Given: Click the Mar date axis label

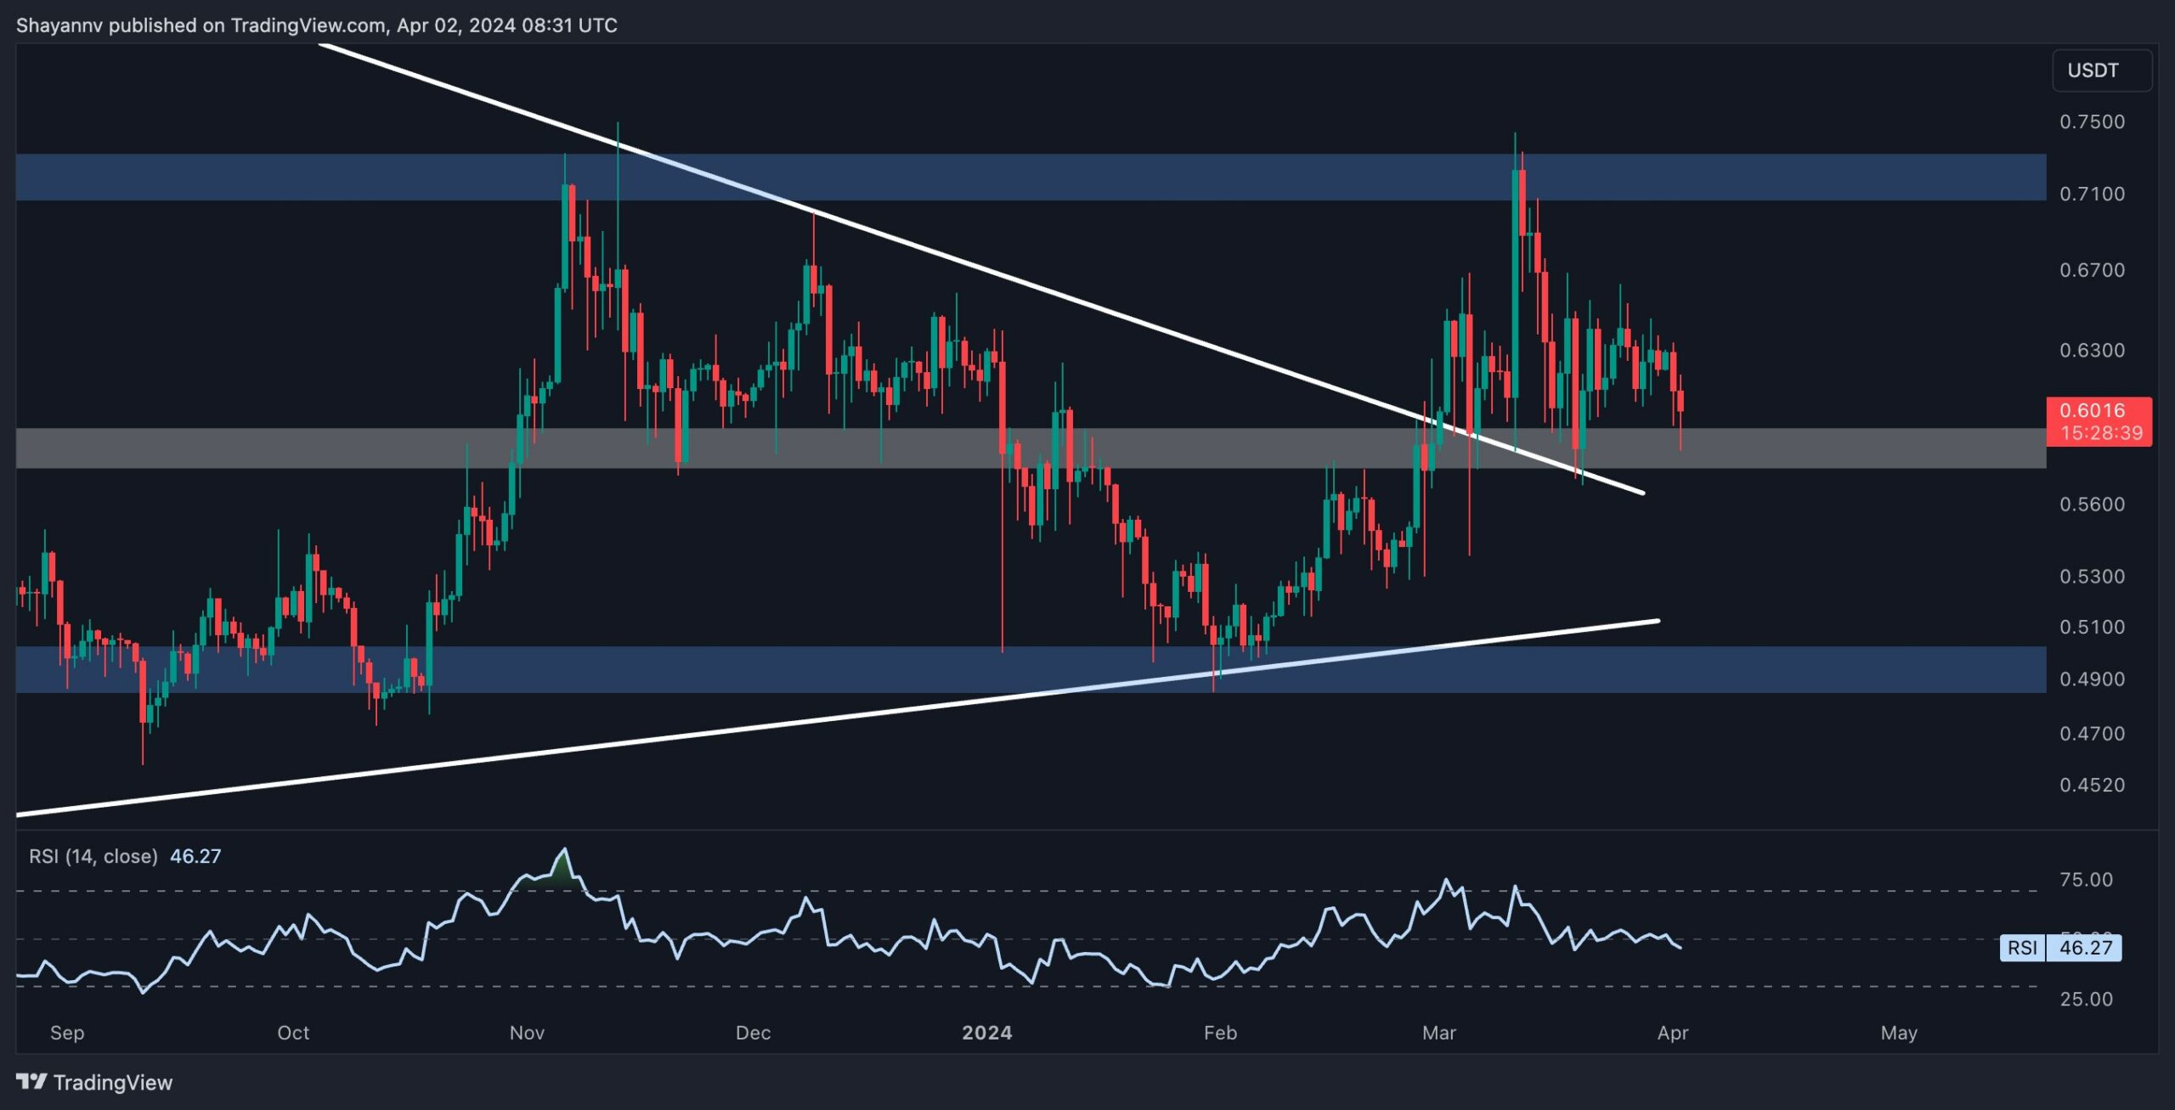Looking at the screenshot, I should click(1439, 1033).
